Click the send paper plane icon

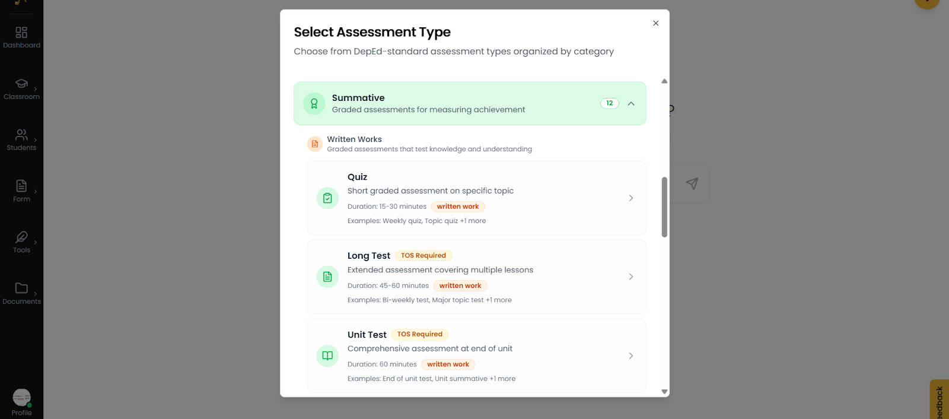click(x=692, y=184)
